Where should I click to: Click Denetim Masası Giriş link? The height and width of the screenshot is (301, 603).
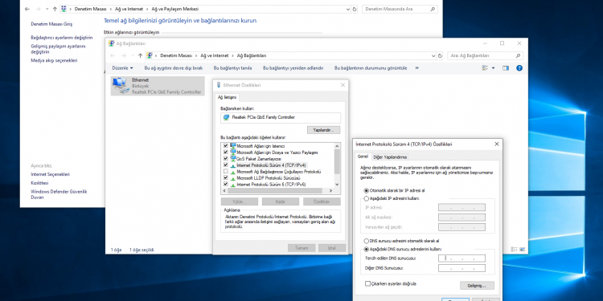click(x=51, y=24)
